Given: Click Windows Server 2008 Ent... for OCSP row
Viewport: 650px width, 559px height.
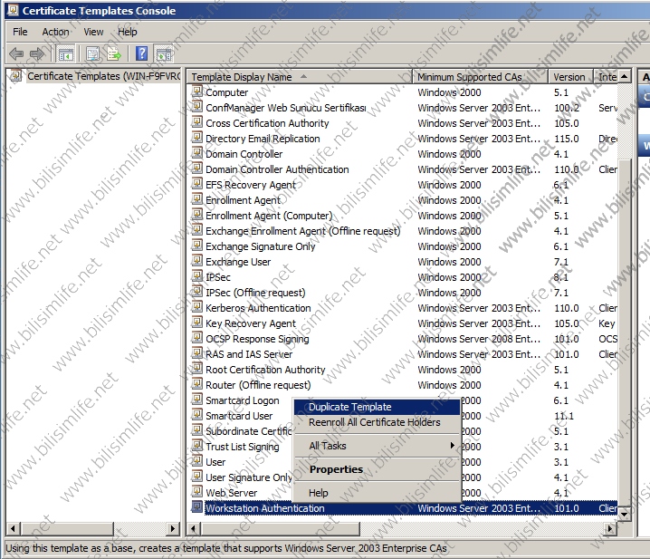Looking at the screenshot, I should tap(479, 339).
